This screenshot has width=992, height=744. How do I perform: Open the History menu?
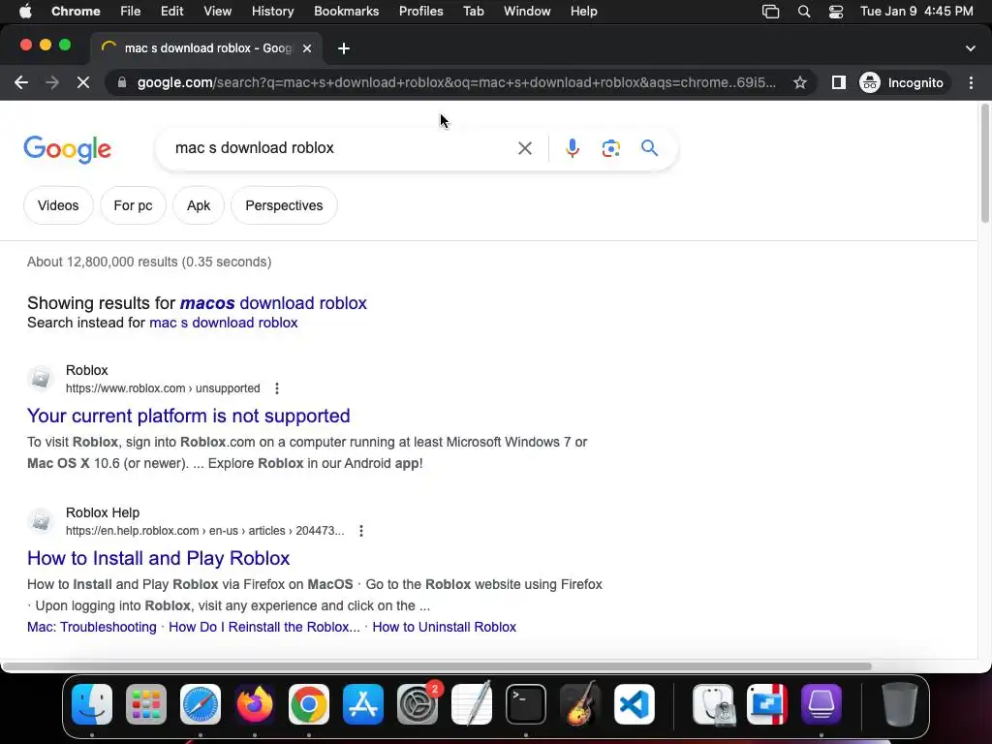[x=272, y=12]
